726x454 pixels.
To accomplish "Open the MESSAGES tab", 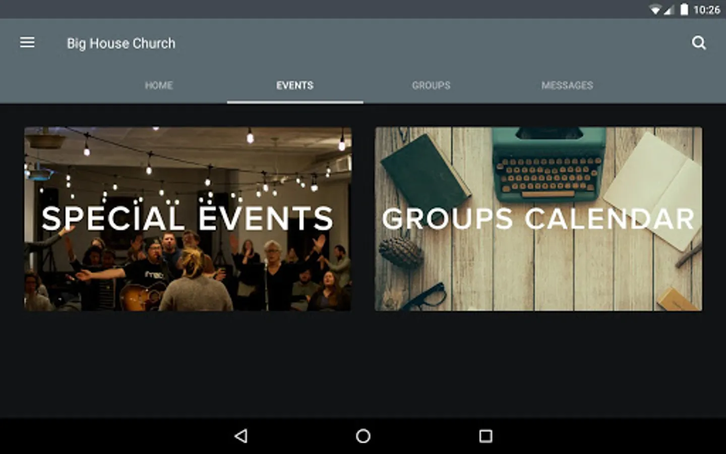I will point(567,85).
